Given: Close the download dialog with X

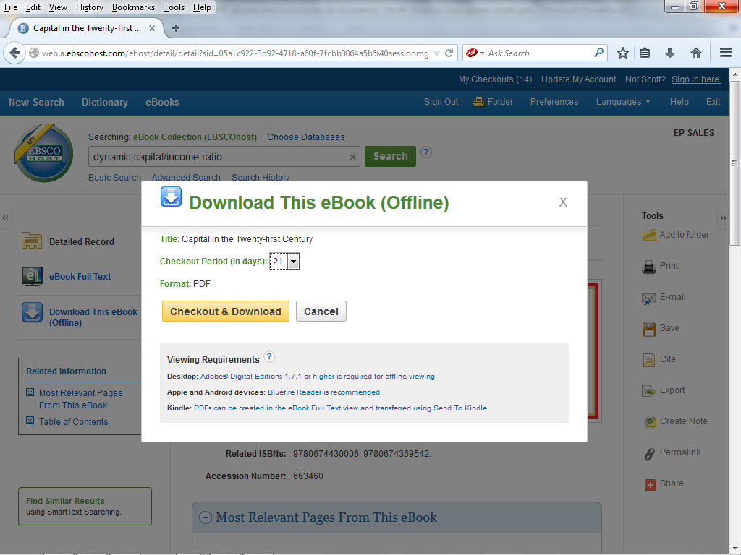Looking at the screenshot, I should point(563,202).
